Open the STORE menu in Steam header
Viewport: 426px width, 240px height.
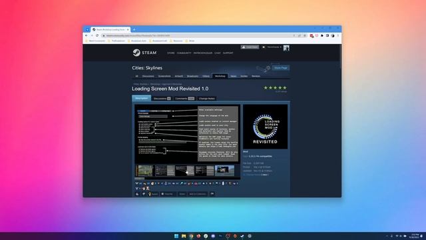coord(171,53)
